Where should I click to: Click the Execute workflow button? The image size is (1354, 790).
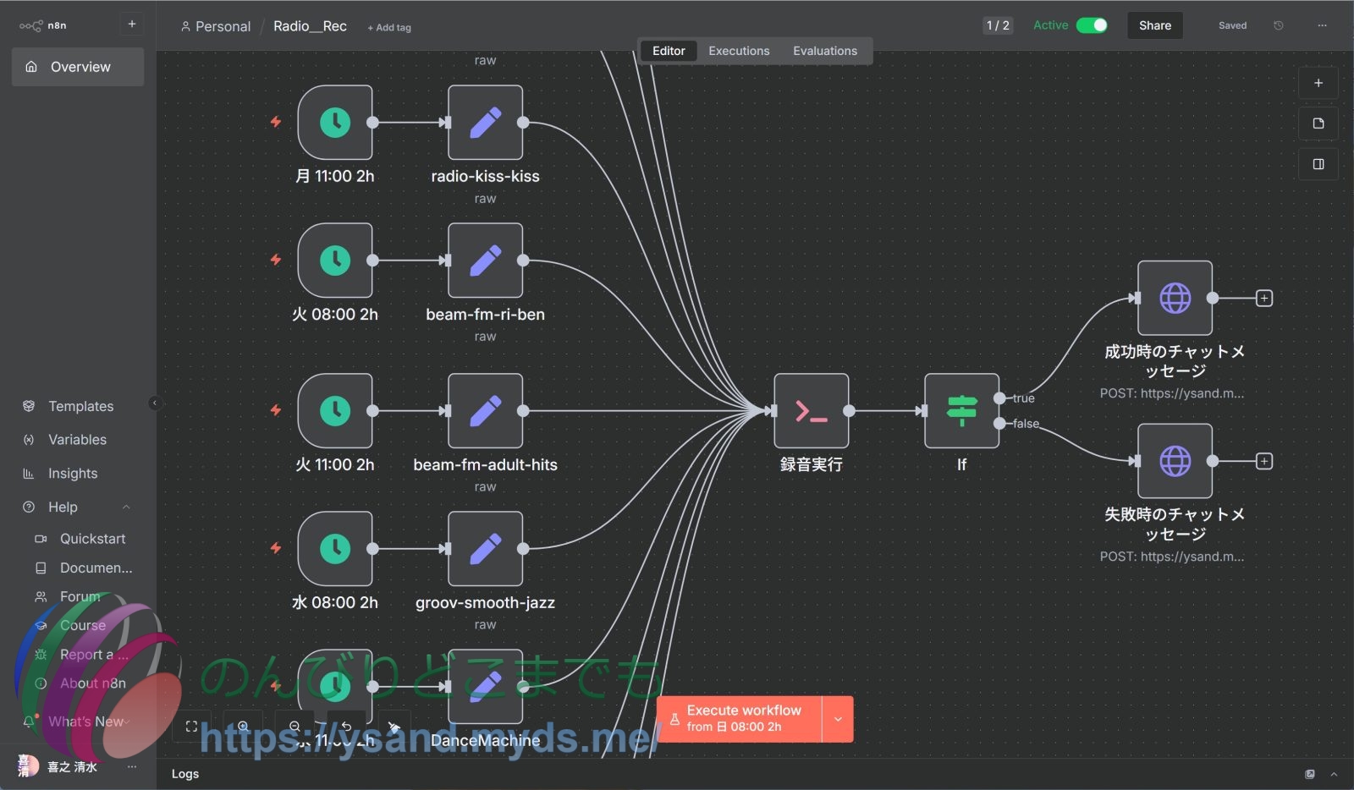[740, 719]
